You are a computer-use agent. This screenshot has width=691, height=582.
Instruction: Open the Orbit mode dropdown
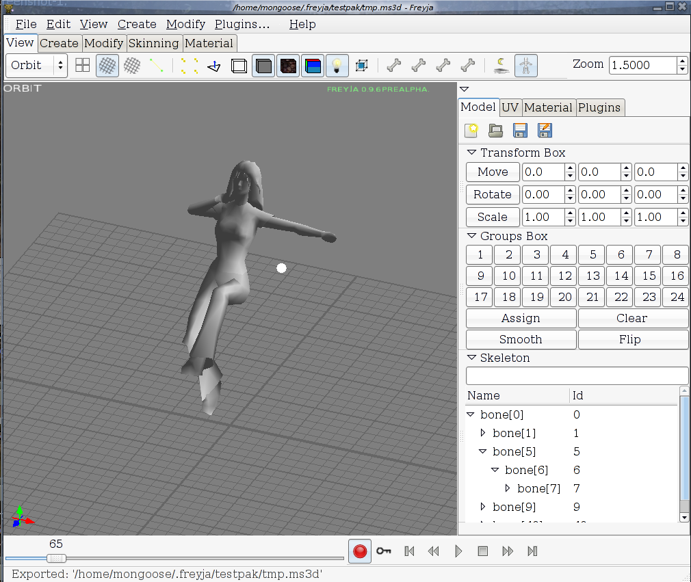tap(36, 66)
